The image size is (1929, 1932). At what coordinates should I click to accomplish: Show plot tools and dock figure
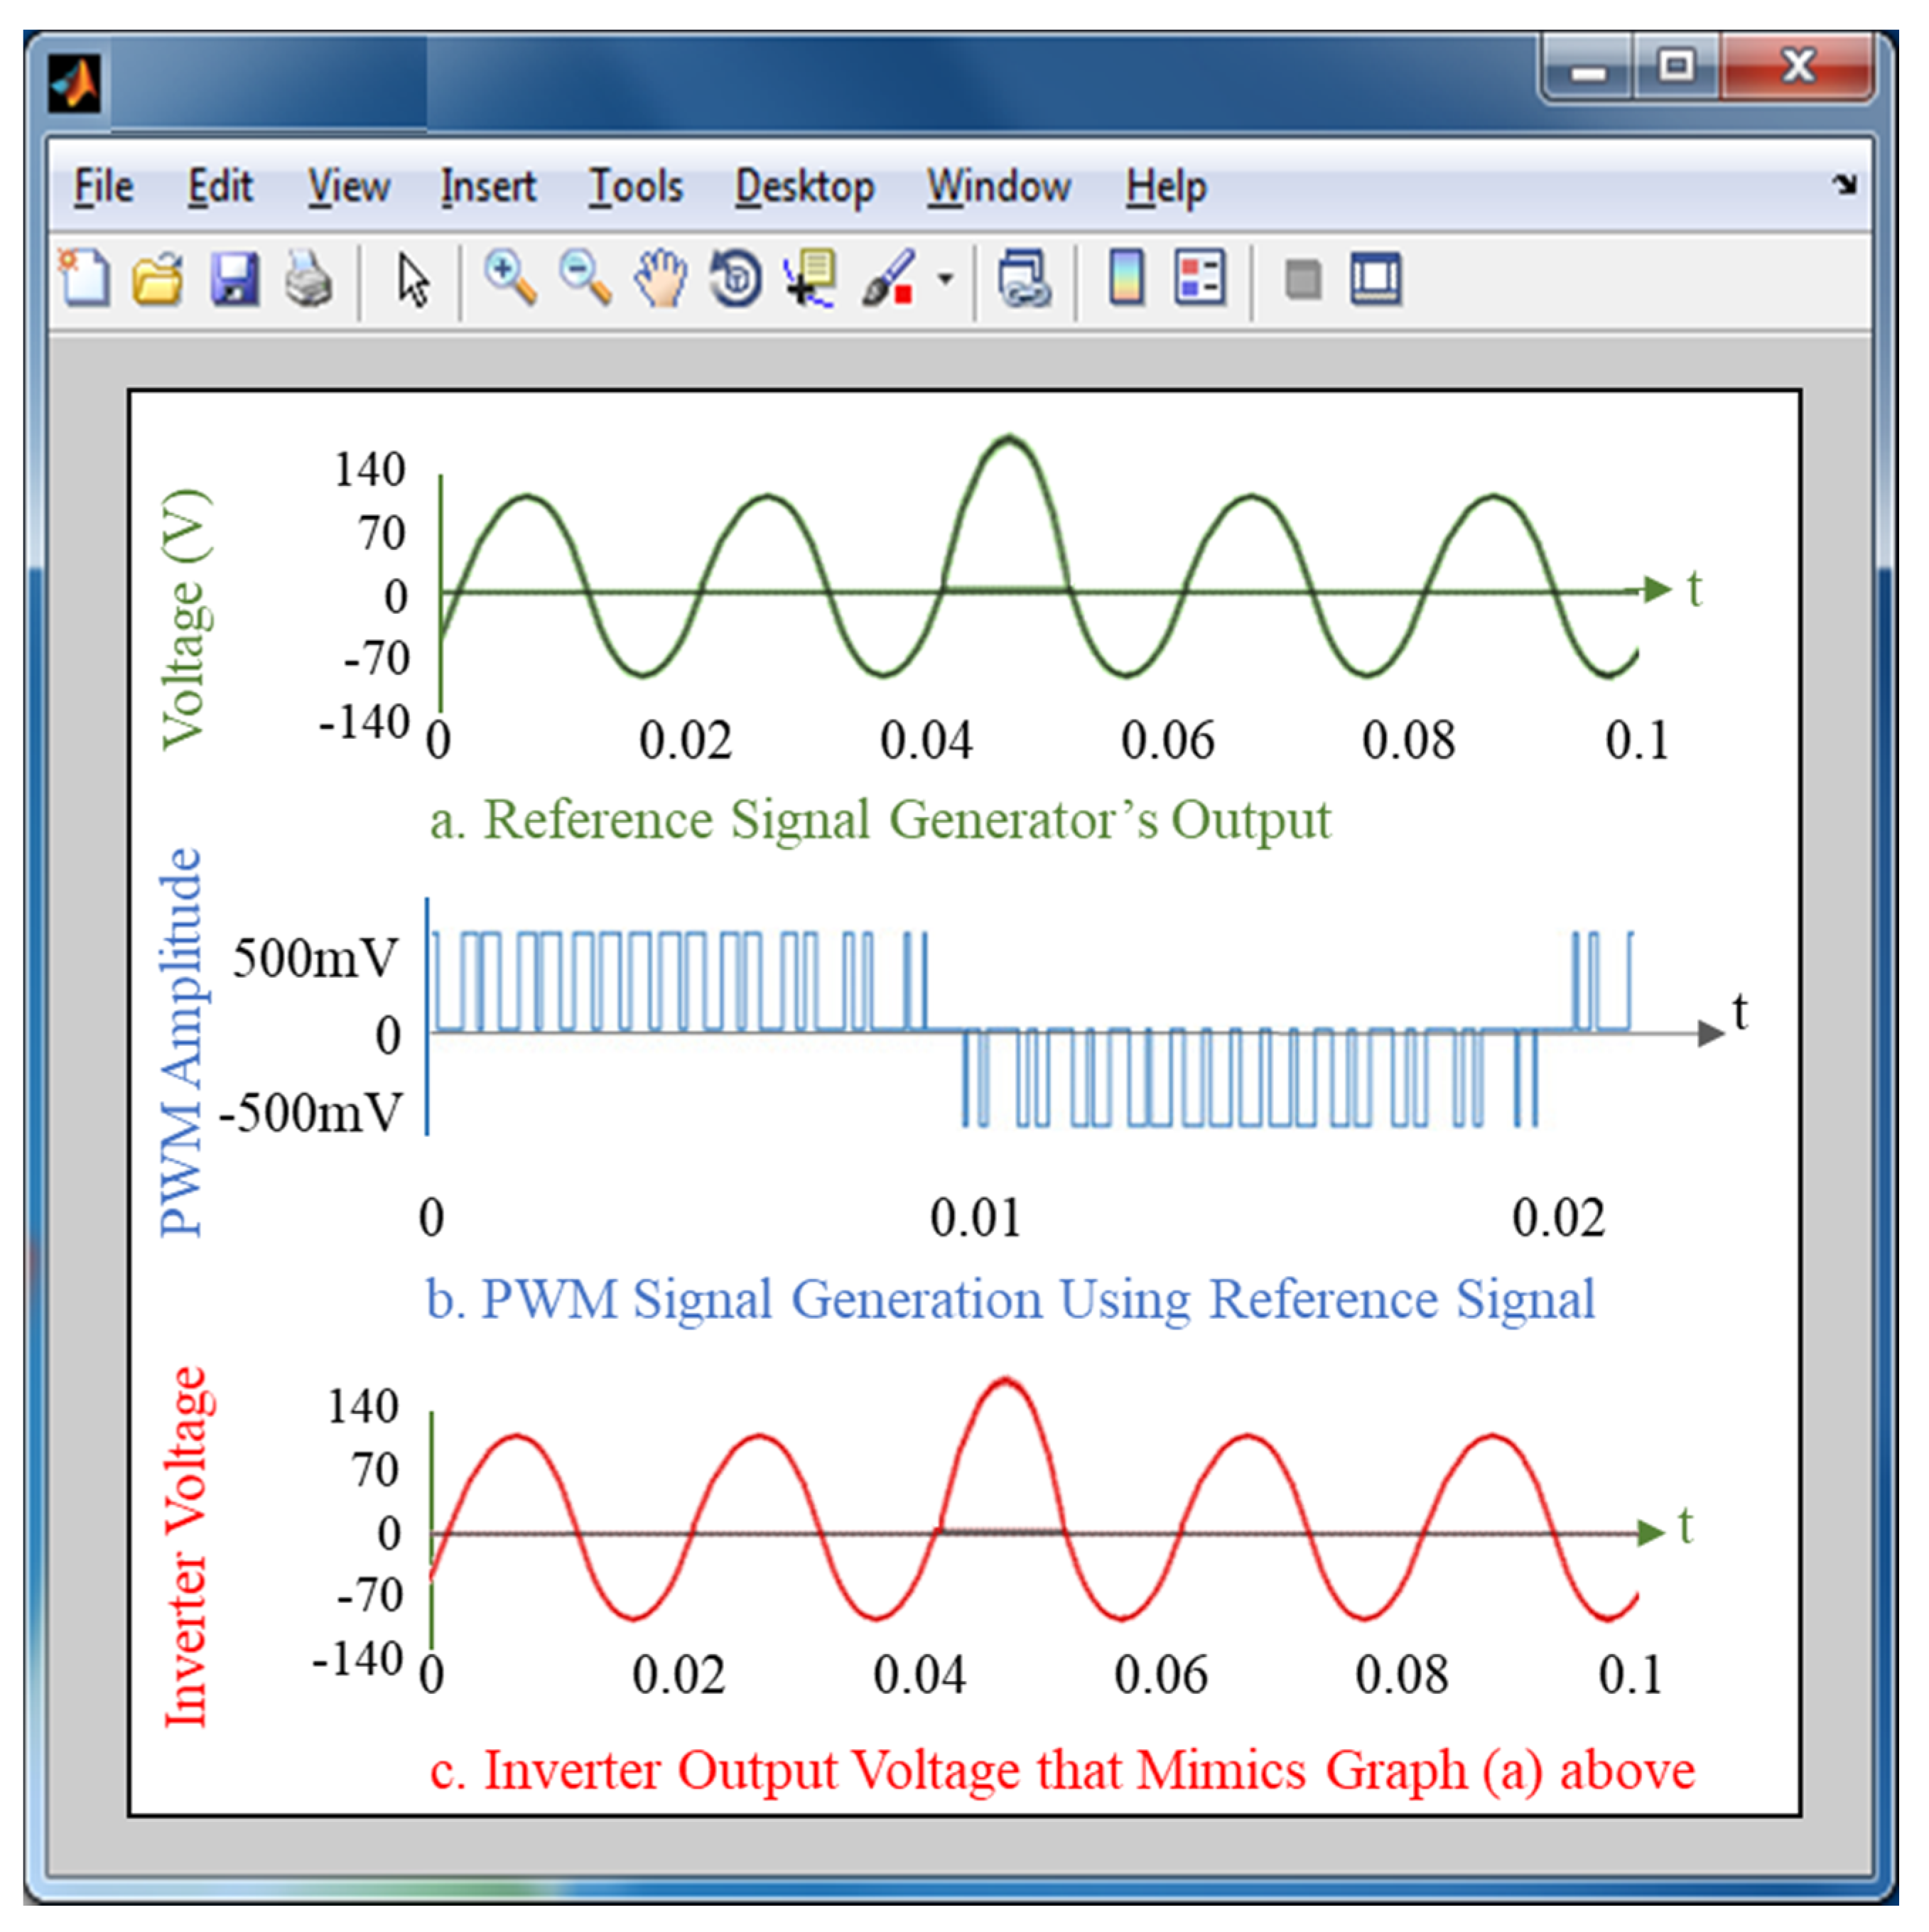[1376, 278]
